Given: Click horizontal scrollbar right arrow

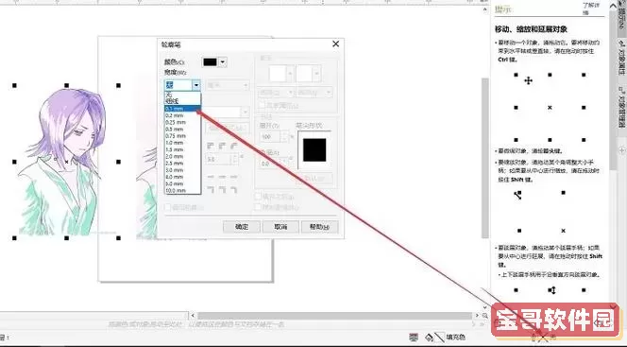Looking at the screenshot, I should pyautogui.click(x=476, y=316).
